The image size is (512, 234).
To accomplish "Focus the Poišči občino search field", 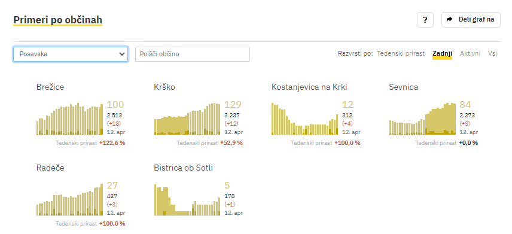I will pyautogui.click(x=193, y=54).
